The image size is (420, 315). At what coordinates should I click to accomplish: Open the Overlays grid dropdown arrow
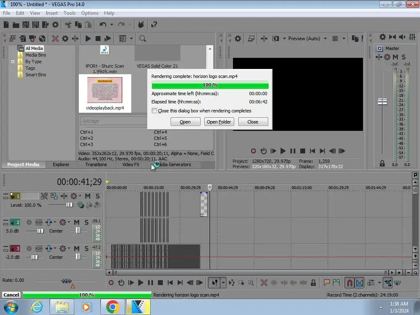click(344, 39)
